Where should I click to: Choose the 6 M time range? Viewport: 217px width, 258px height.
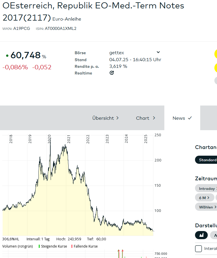click(204, 197)
